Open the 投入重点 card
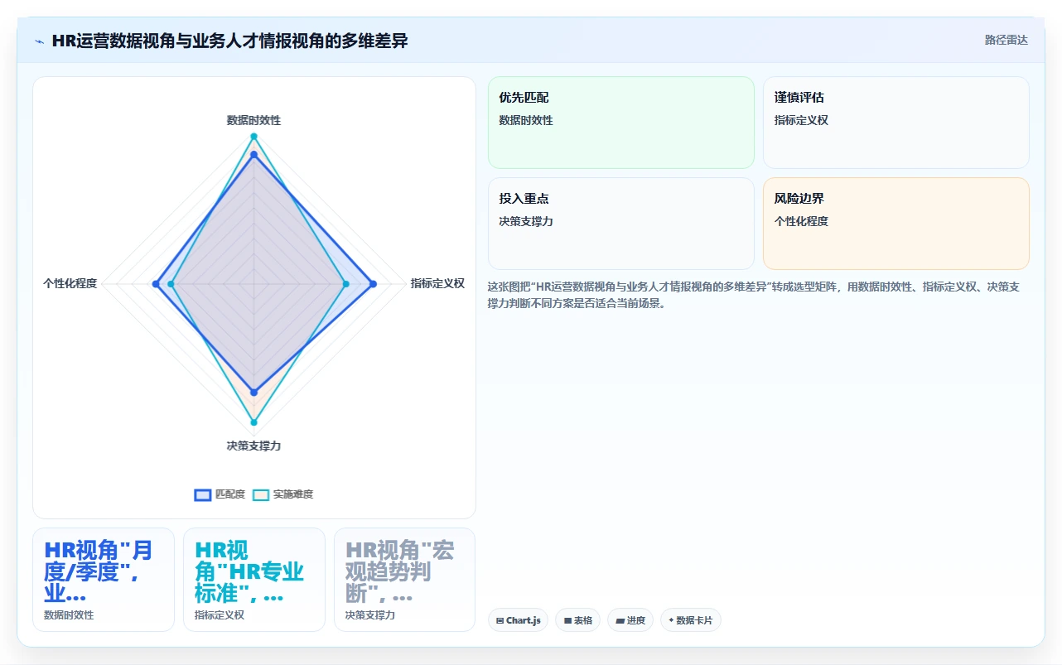 [x=621, y=224]
